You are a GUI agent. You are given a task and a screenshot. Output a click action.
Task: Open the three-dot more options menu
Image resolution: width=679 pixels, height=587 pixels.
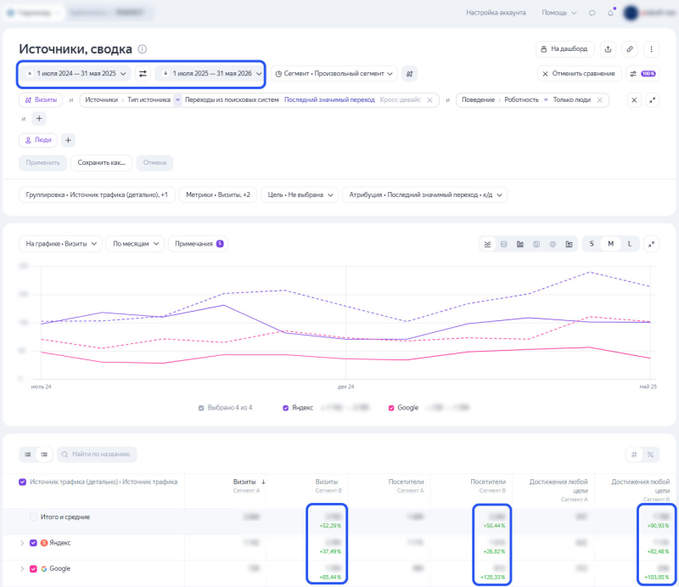pyautogui.click(x=651, y=49)
